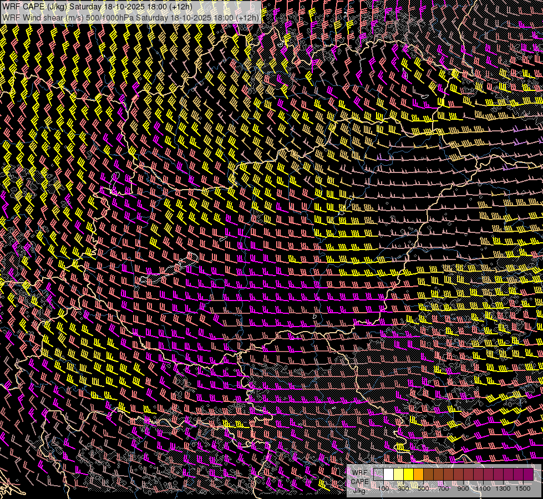Click the 700 label on the CAPE scale

[x=443, y=488]
